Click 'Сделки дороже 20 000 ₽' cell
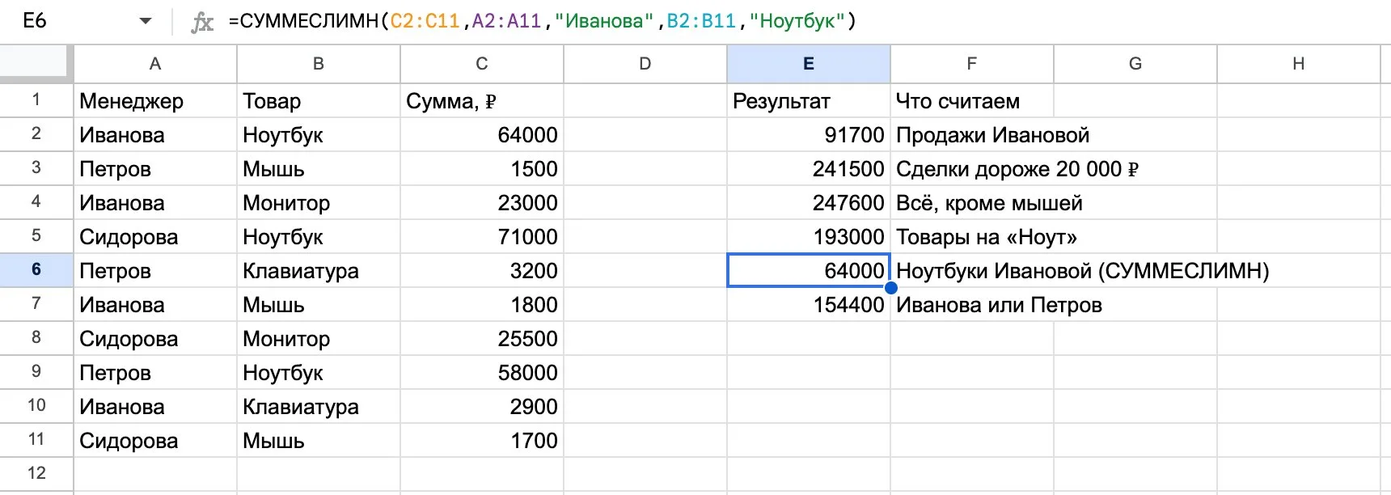This screenshot has height=495, width=1391. (x=1017, y=169)
